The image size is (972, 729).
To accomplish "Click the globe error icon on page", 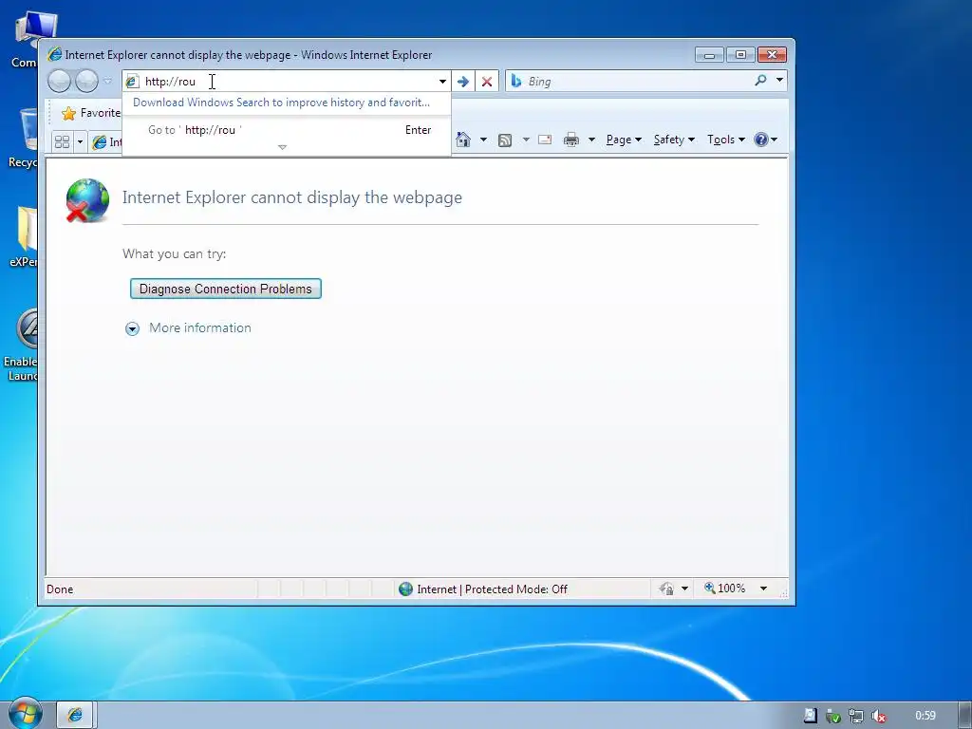I will tap(87, 200).
